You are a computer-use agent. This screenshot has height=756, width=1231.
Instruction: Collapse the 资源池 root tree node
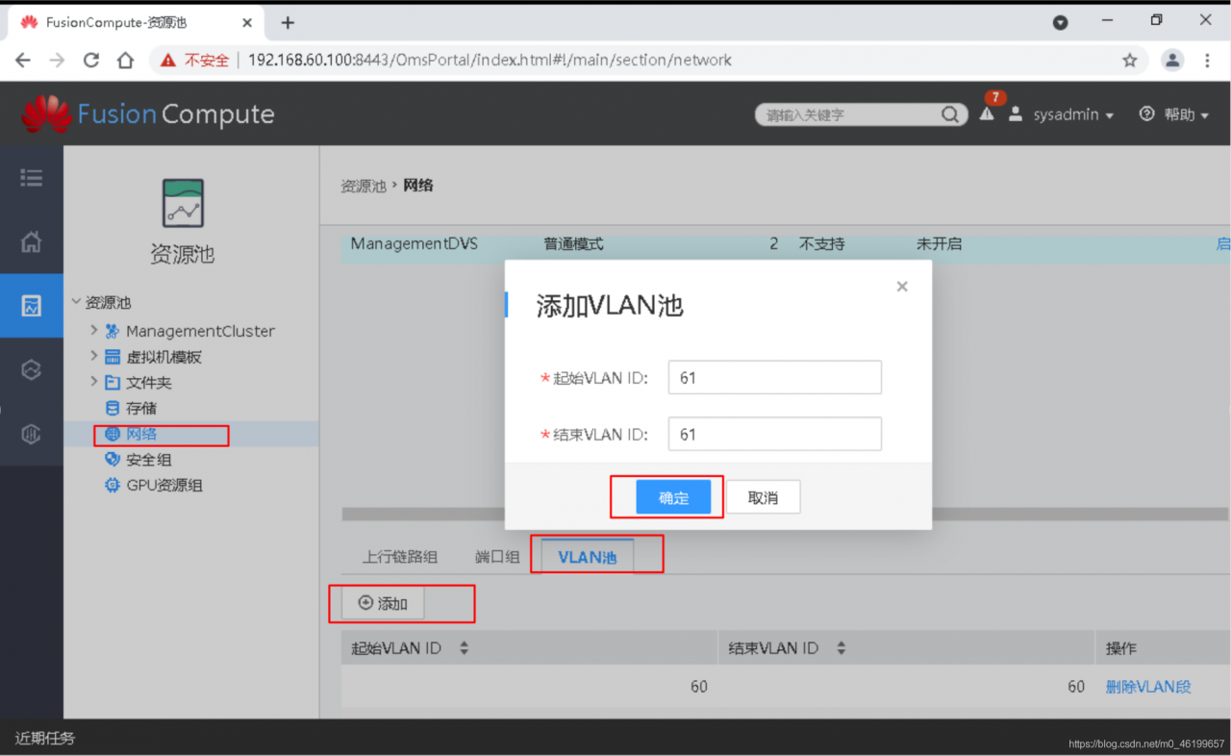click(x=76, y=302)
